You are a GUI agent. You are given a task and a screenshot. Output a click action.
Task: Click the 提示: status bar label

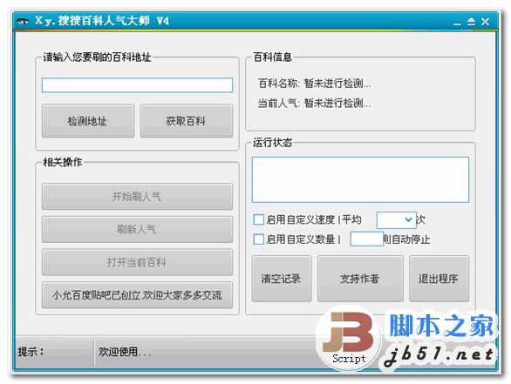31,352
